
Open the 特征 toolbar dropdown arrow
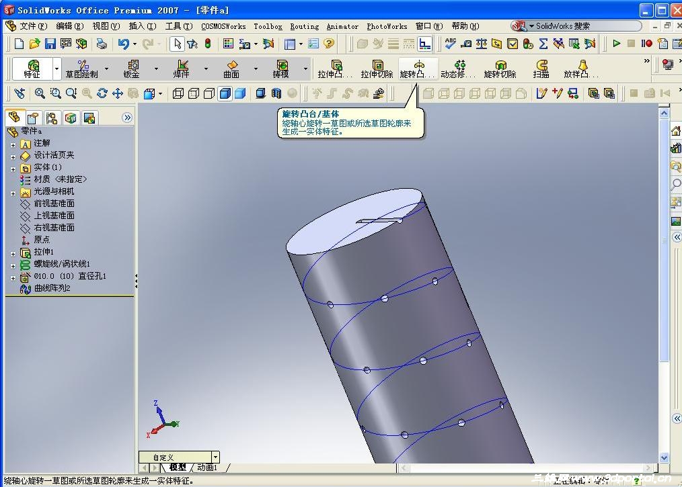point(56,69)
